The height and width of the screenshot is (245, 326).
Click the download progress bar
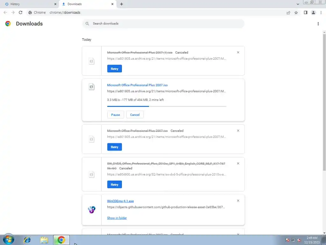point(167,106)
